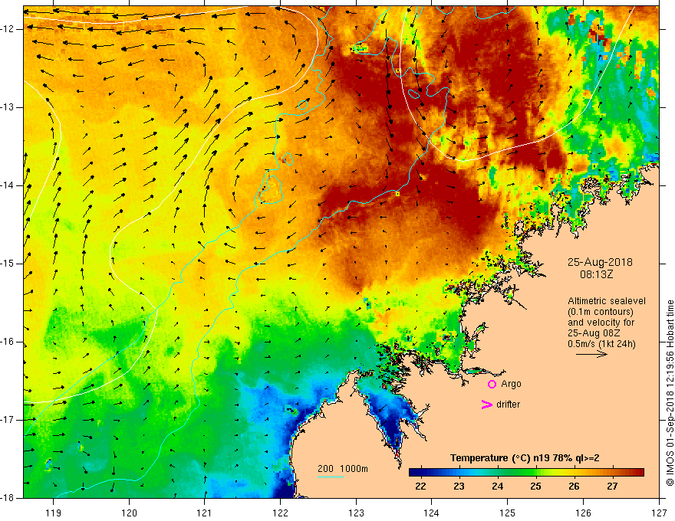
Task: Click the 'Temperature (°C) n19 78% ql>=2' title
Action: 525,458
